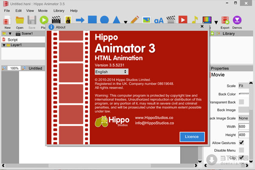255x170 pixels.
Task: Close the About dialog
Action: [202, 26]
